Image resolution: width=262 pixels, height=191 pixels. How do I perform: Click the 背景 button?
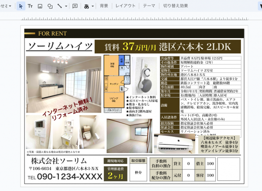pos(104,6)
